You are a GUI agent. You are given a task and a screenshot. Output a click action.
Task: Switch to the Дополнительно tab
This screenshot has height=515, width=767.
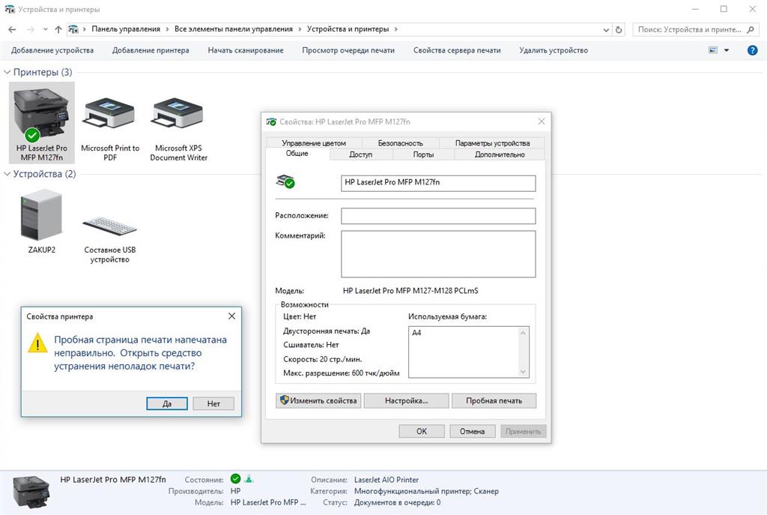[500, 154]
